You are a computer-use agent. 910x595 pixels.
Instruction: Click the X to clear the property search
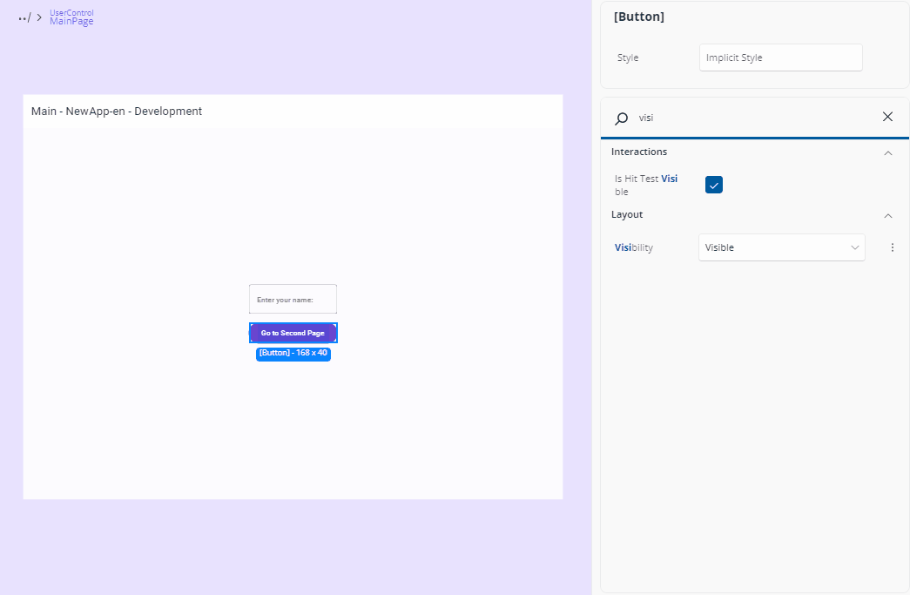click(x=887, y=116)
